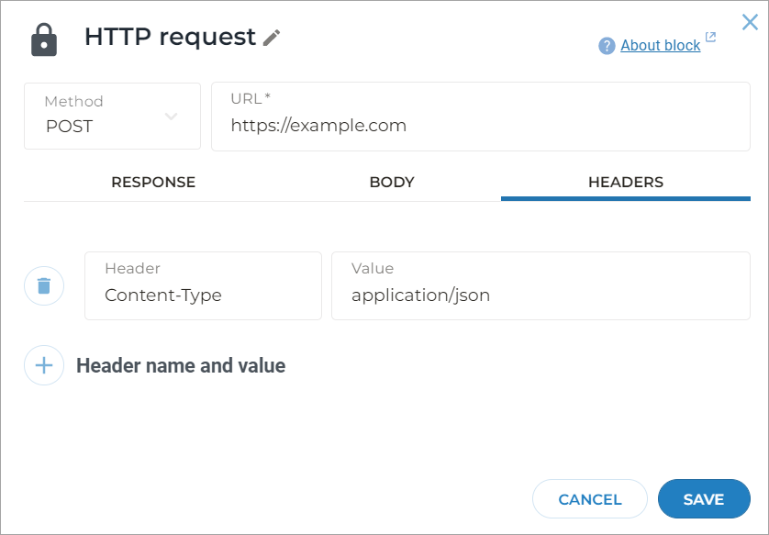769x535 pixels.
Task: Click CANCEL to discard changes
Action: click(589, 498)
